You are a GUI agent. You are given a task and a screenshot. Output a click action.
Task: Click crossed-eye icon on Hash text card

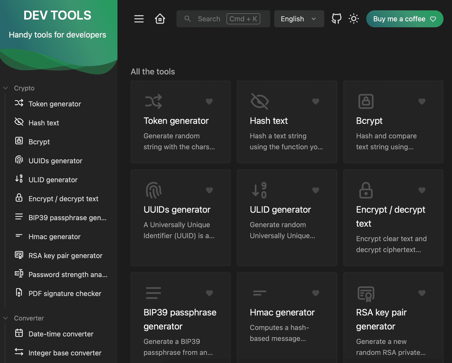[259, 101]
